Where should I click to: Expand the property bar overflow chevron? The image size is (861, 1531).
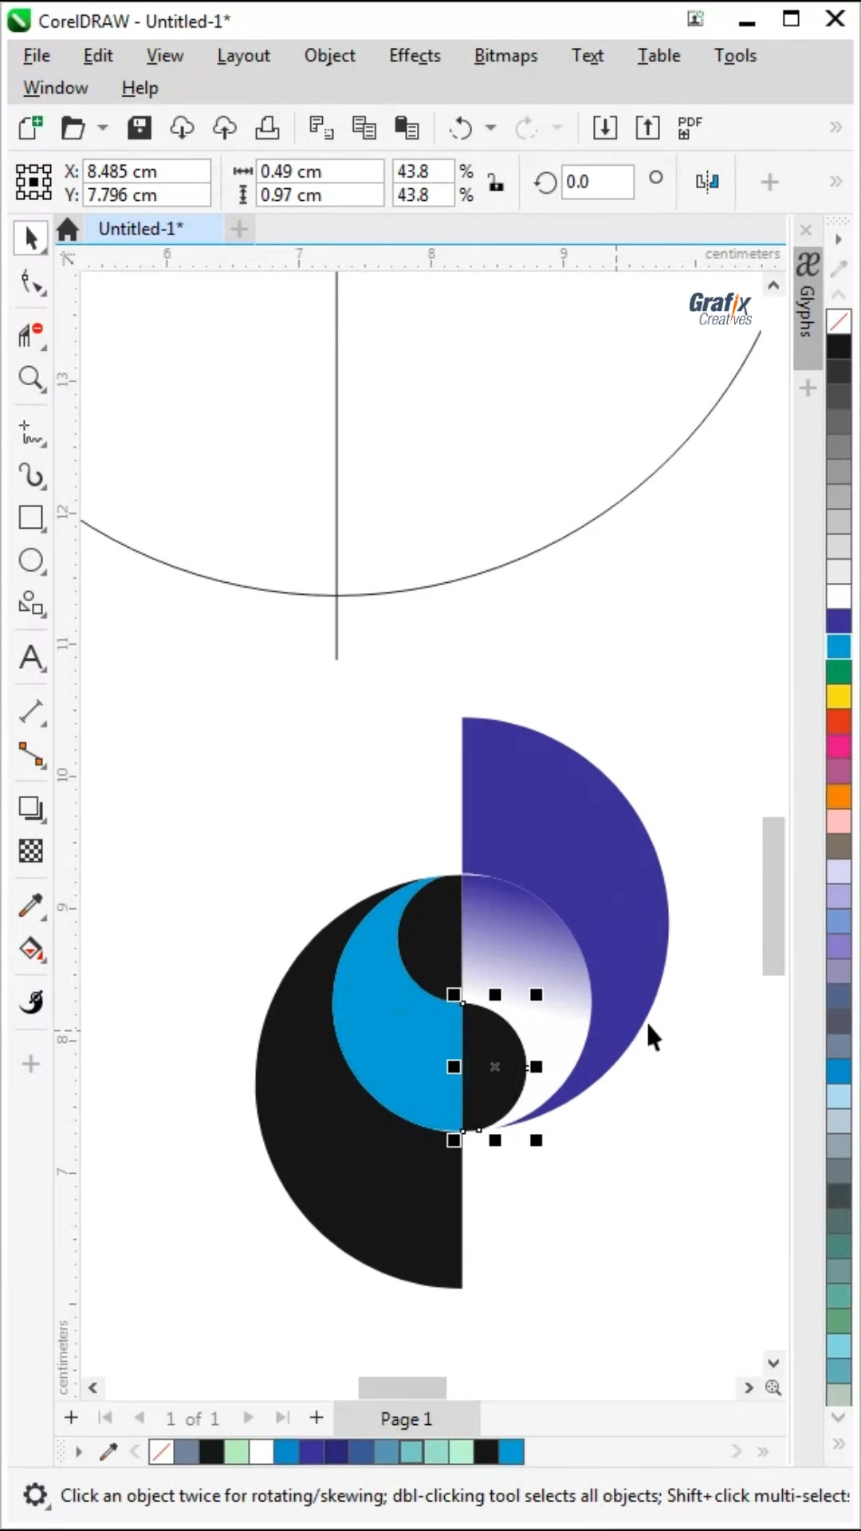[835, 183]
